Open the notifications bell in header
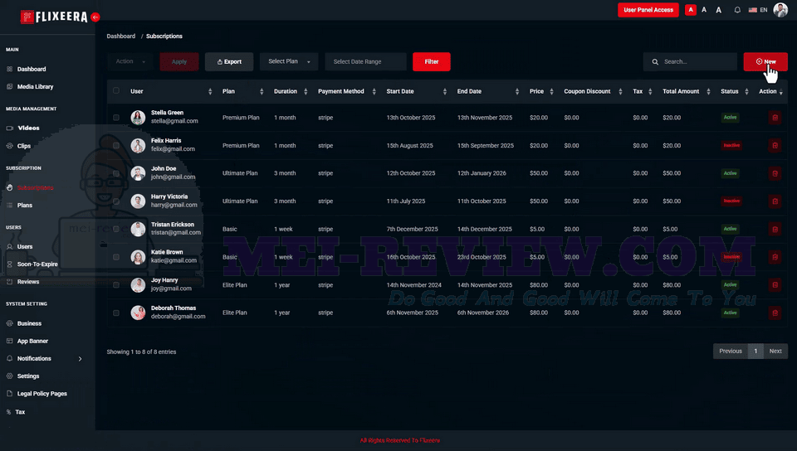The height and width of the screenshot is (451, 797). [737, 10]
